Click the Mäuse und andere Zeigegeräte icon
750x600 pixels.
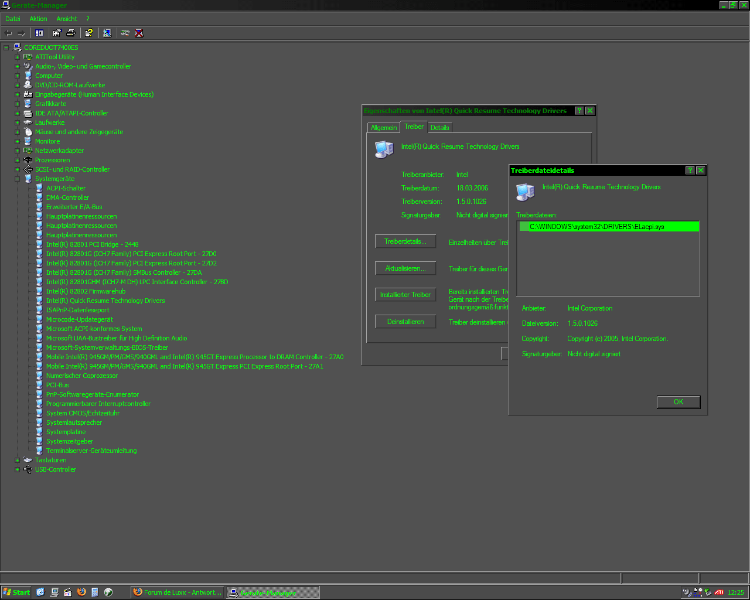click(x=28, y=132)
